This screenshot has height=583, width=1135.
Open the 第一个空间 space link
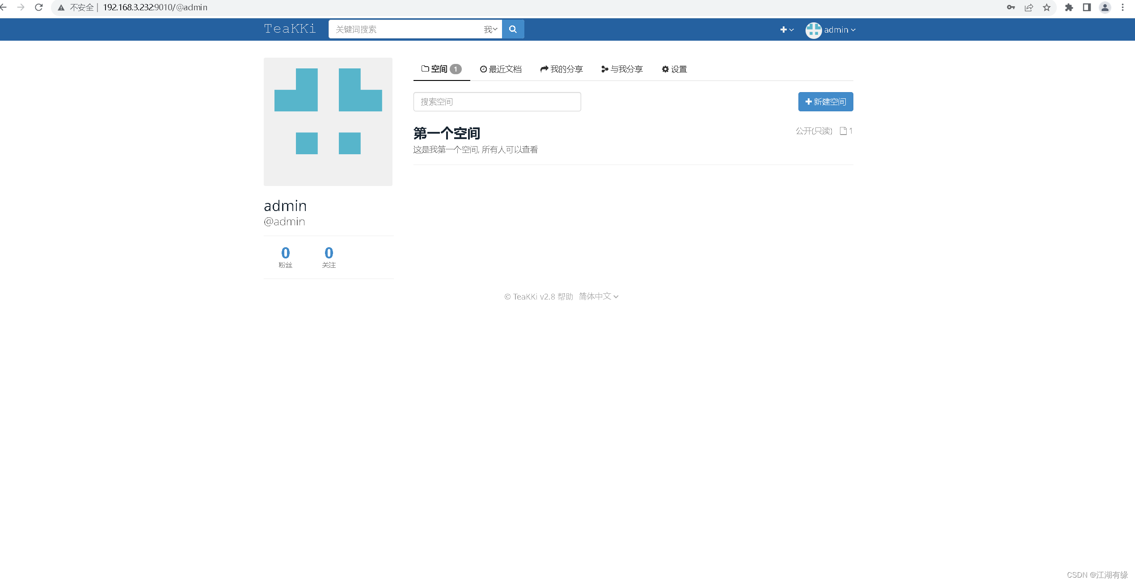[x=446, y=133]
